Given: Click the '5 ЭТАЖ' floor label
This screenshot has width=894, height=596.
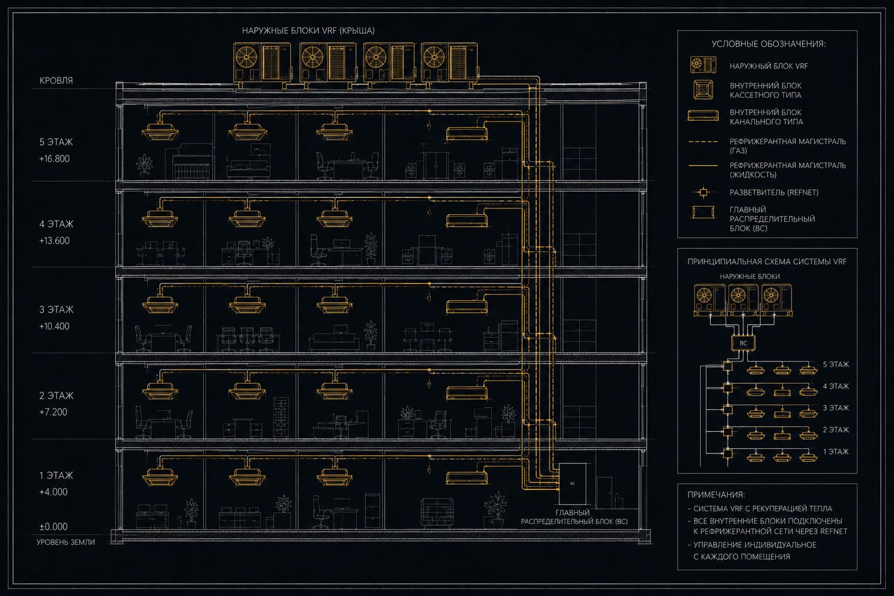Looking at the screenshot, I should [x=56, y=142].
